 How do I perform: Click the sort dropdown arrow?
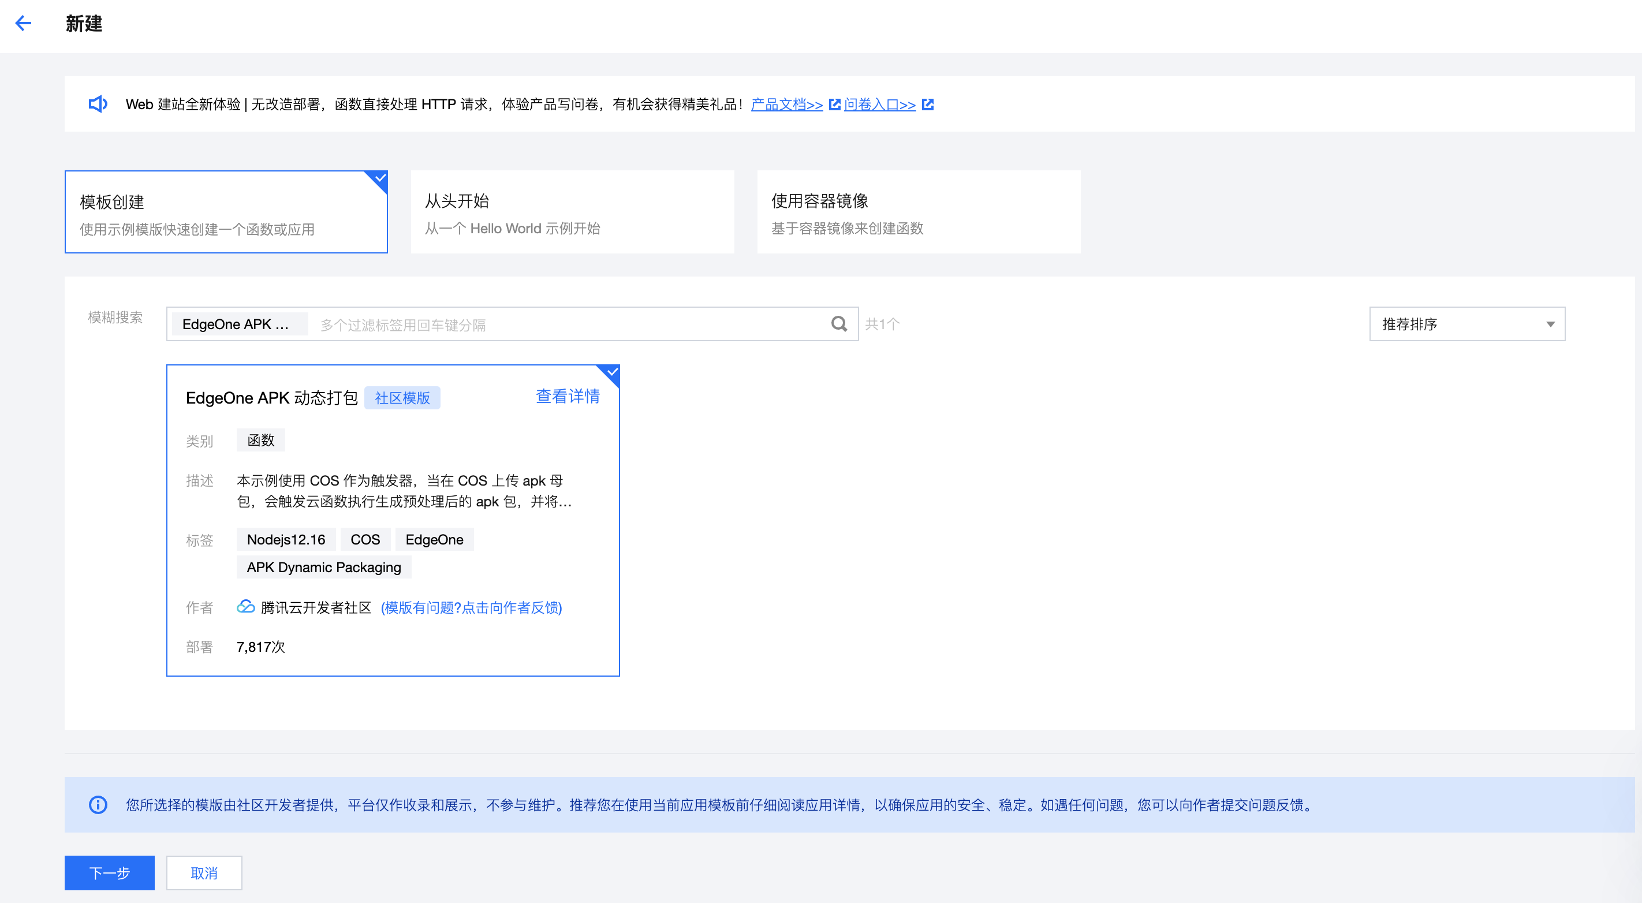click(x=1550, y=324)
